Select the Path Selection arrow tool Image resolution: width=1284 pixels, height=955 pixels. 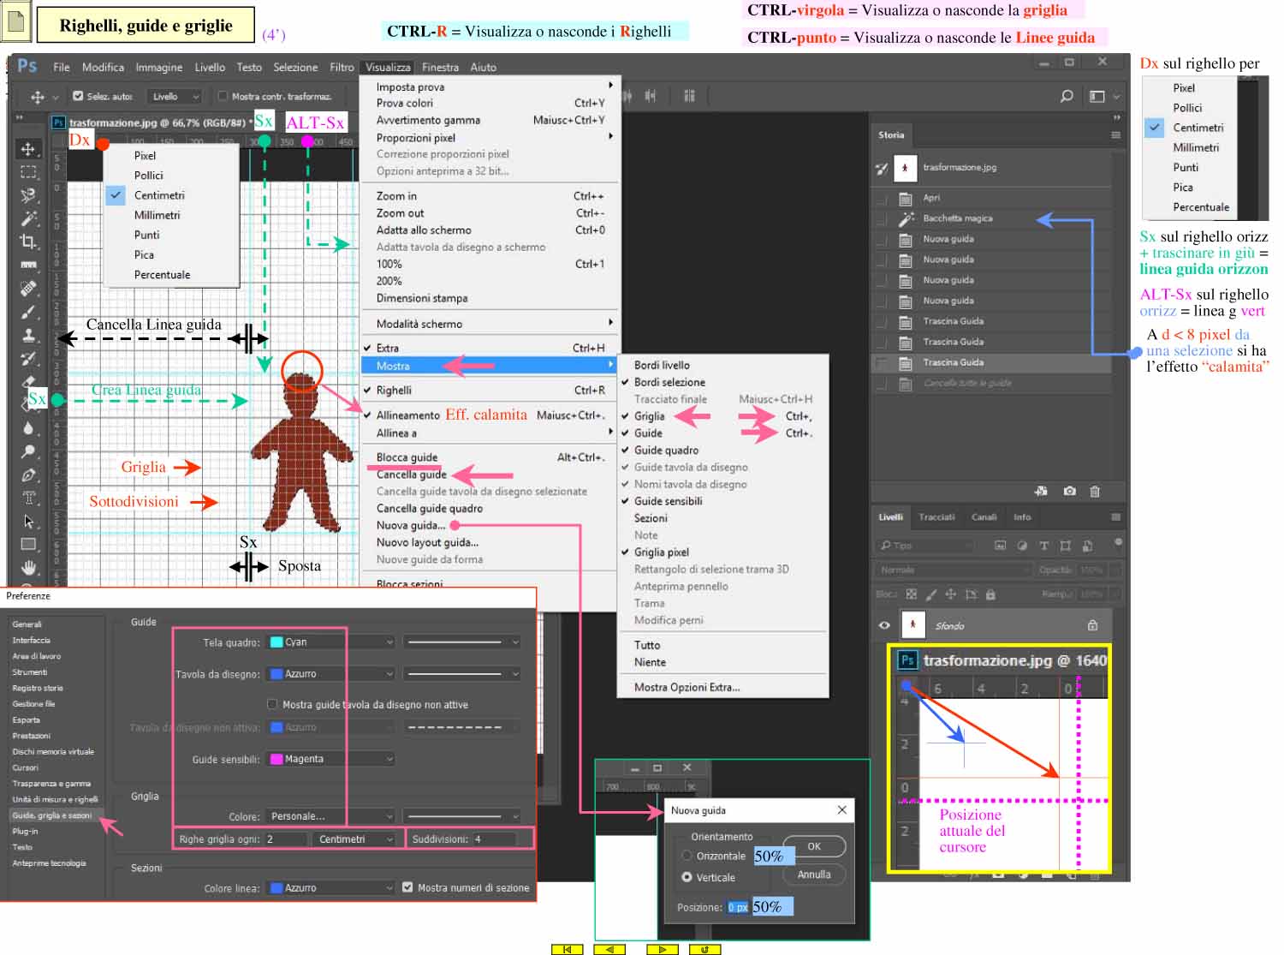[x=28, y=521]
